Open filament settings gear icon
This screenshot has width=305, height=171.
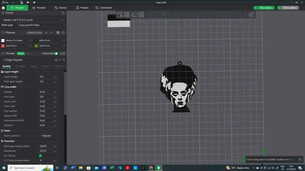click(63, 33)
